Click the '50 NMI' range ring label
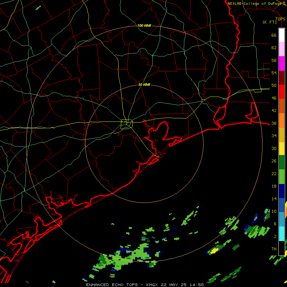 pyautogui.click(x=144, y=85)
